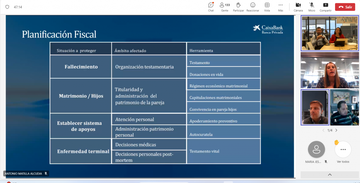Open the Reaccionar emoji reactions

[x=252, y=7]
